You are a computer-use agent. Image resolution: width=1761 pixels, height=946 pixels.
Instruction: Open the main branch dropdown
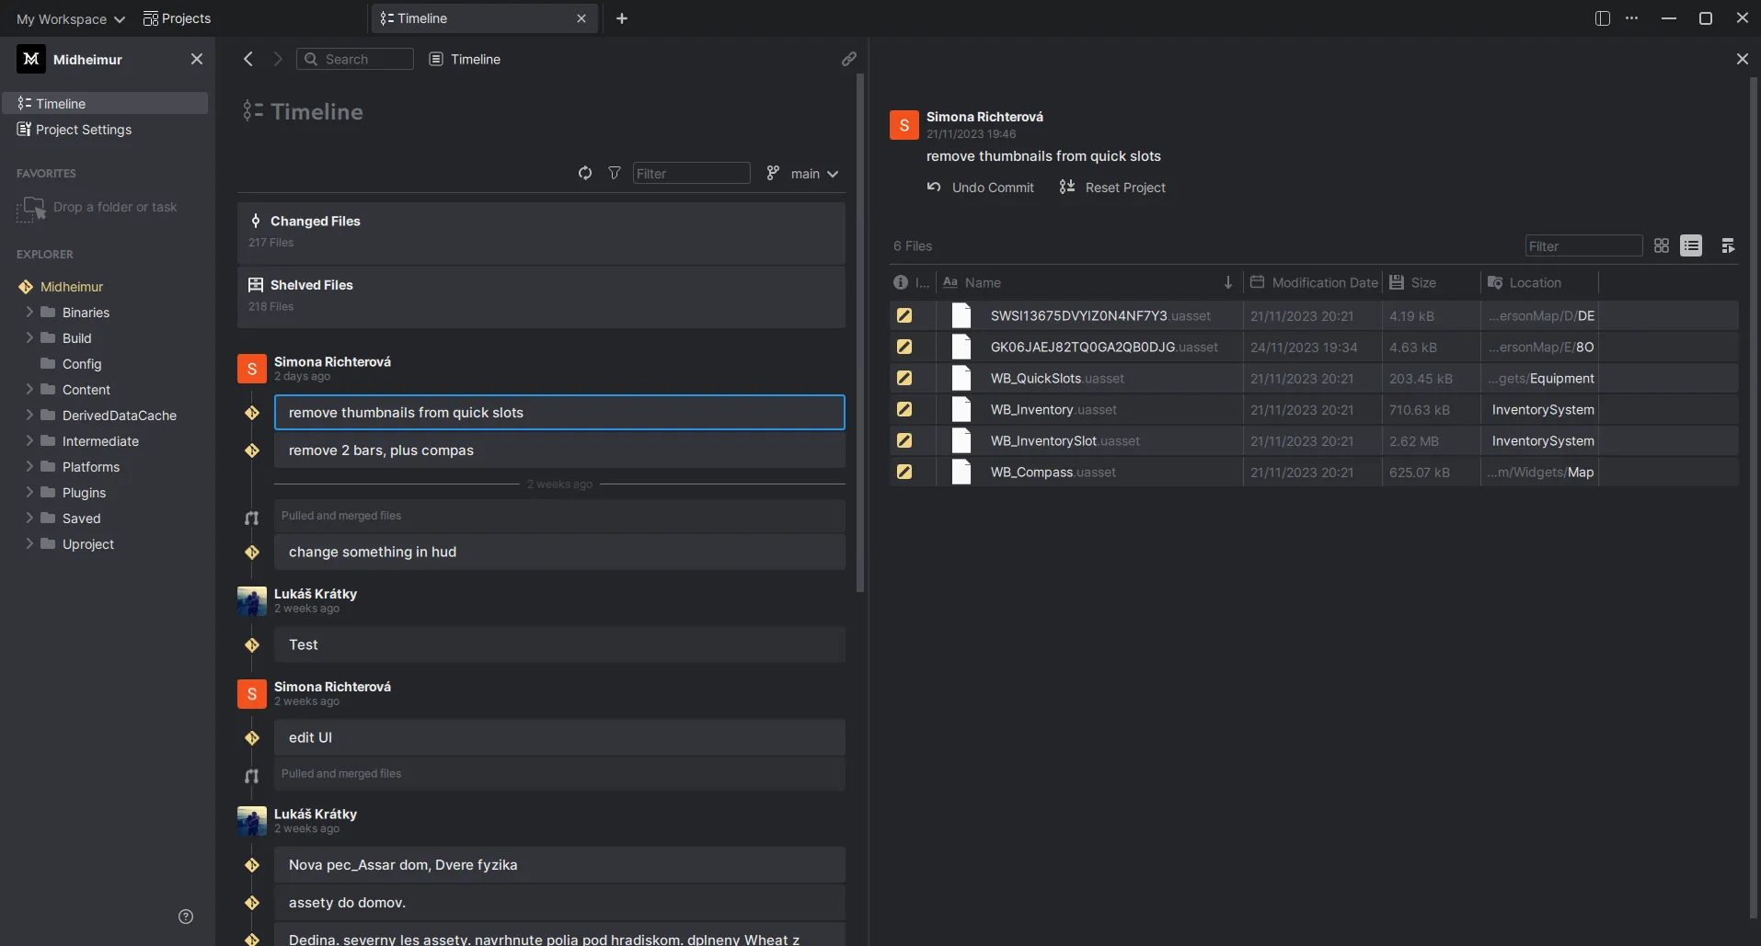click(x=815, y=173)
